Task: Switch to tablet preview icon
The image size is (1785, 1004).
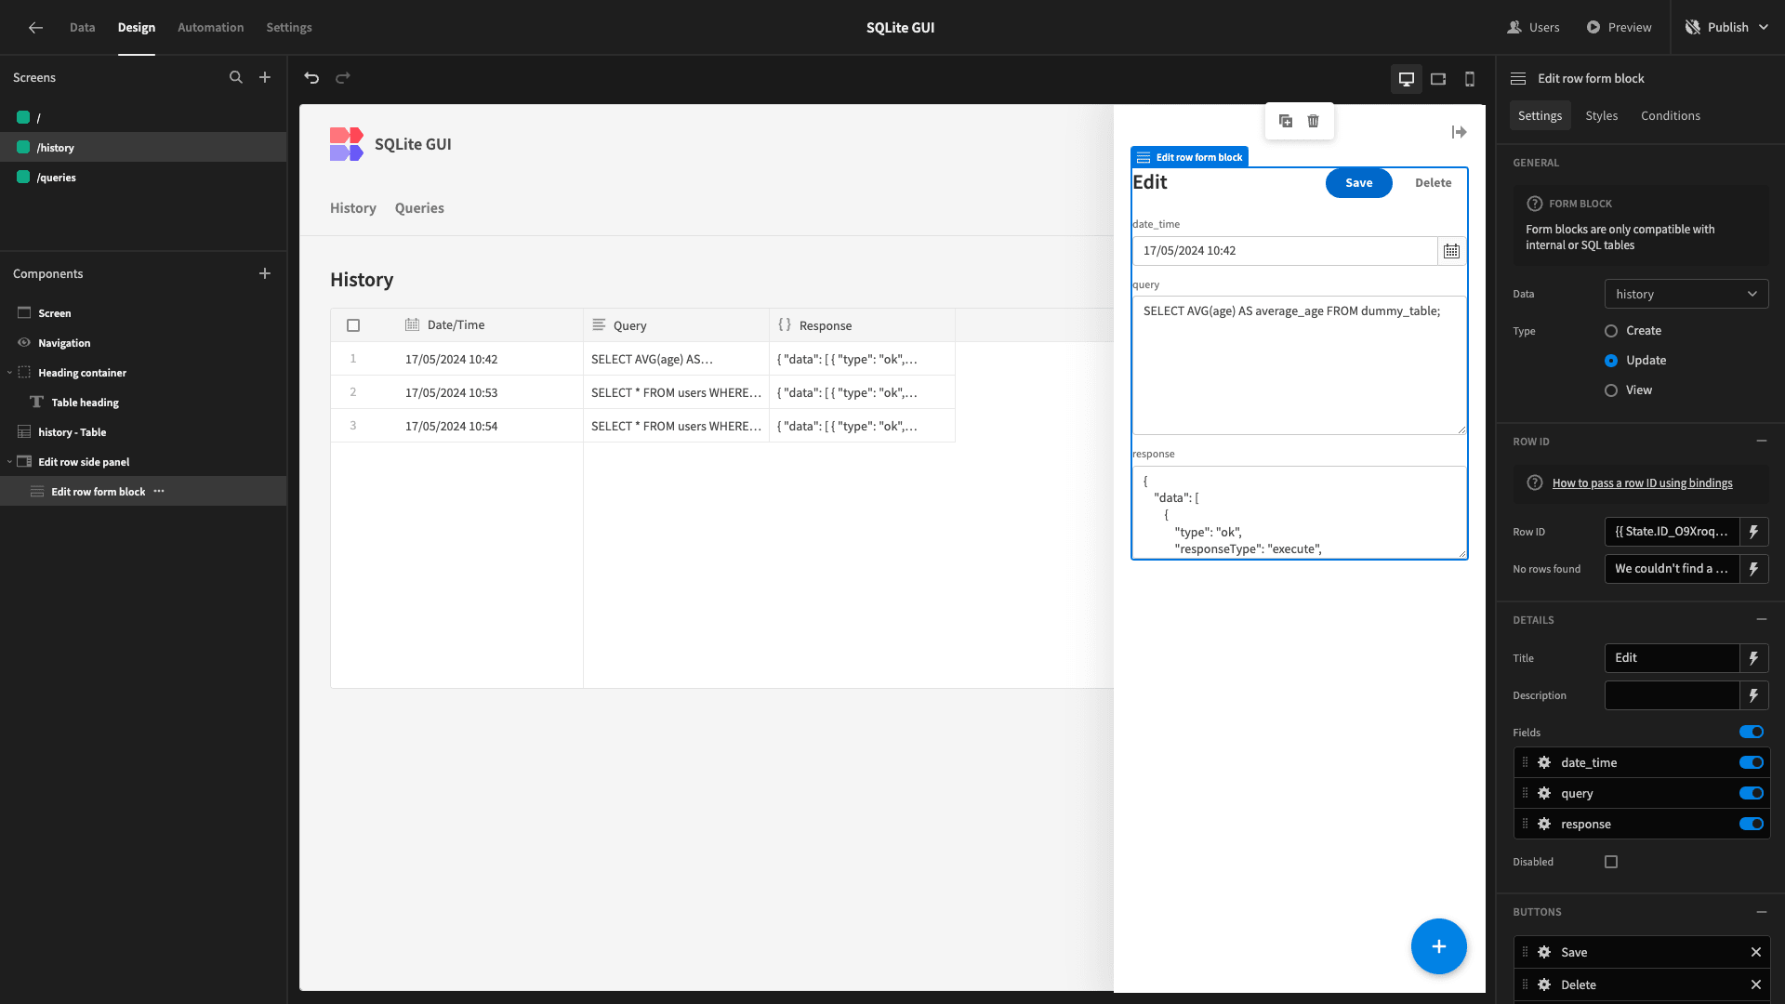Action: (1438, 79)
